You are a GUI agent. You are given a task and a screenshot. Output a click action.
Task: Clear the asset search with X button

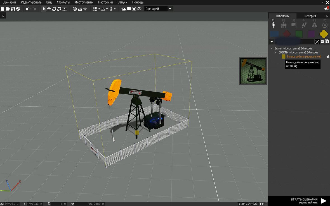tap(317, 42)
